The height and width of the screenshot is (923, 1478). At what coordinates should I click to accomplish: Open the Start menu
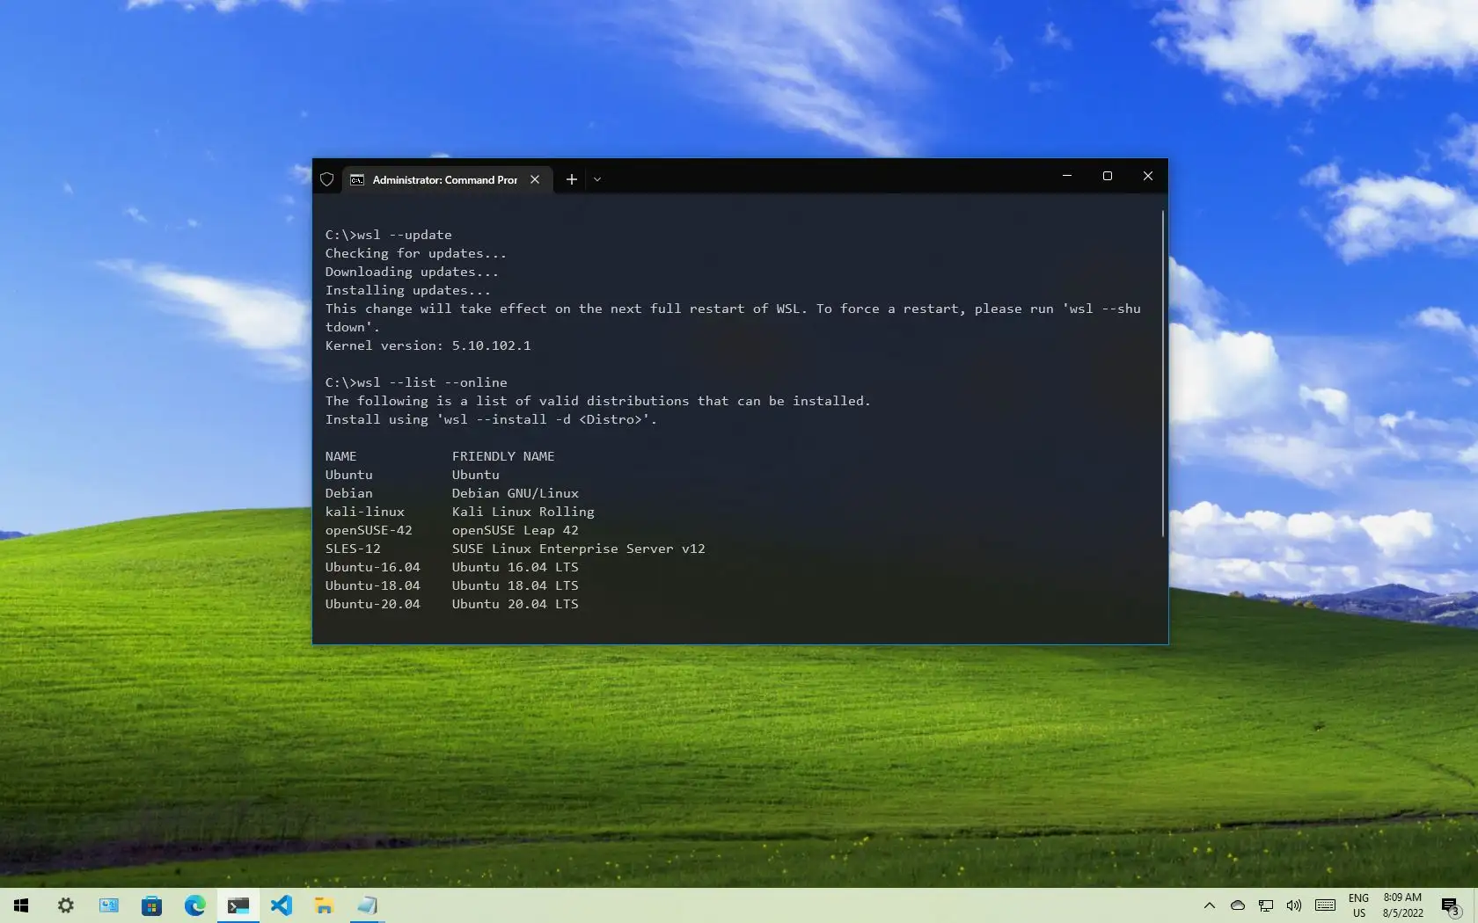21,906
